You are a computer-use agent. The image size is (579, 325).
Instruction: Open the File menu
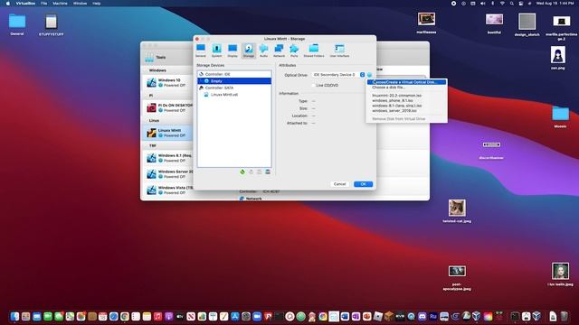[x=44, y=4]
